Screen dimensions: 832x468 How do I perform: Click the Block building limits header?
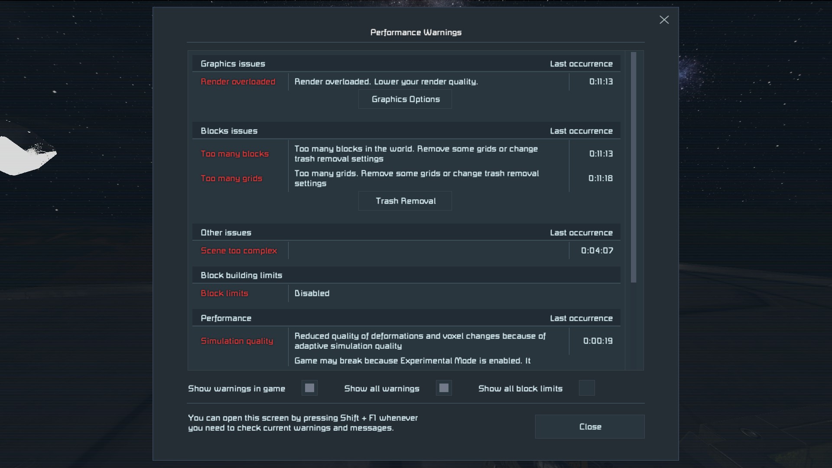pos(241,275)
